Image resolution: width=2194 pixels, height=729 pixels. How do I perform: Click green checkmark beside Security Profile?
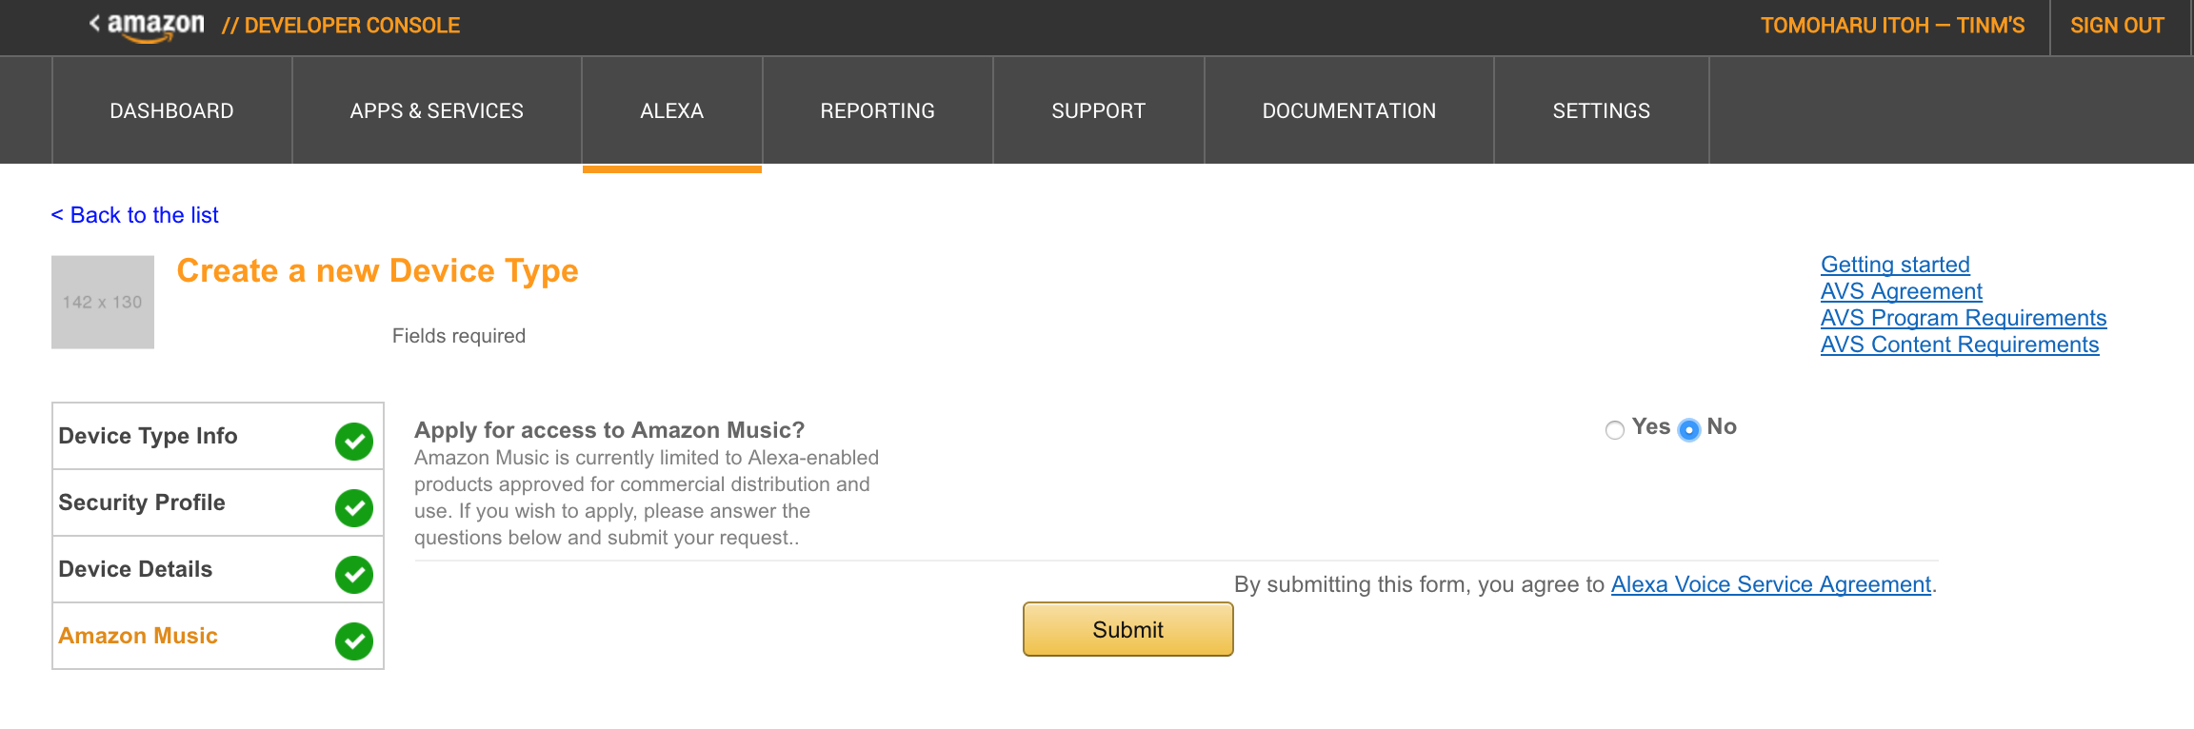pos(354,508)
